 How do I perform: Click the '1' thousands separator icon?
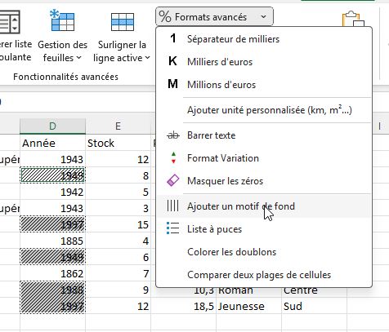[172, 38]
